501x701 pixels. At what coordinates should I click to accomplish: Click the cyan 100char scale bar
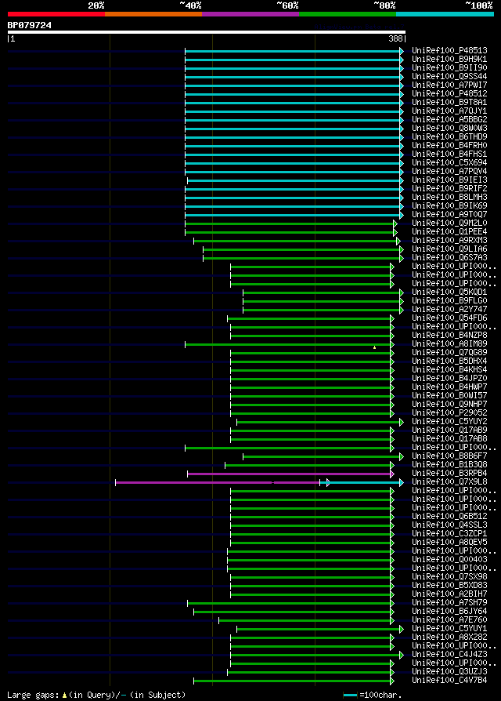350,696
